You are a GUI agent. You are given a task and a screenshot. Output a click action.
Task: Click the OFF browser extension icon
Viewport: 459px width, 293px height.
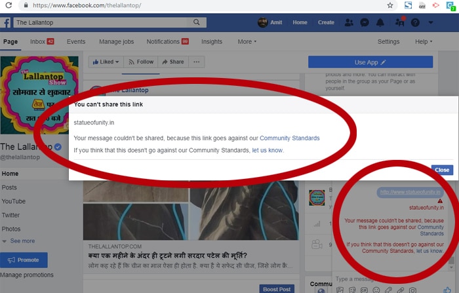(x=422, y=5)
